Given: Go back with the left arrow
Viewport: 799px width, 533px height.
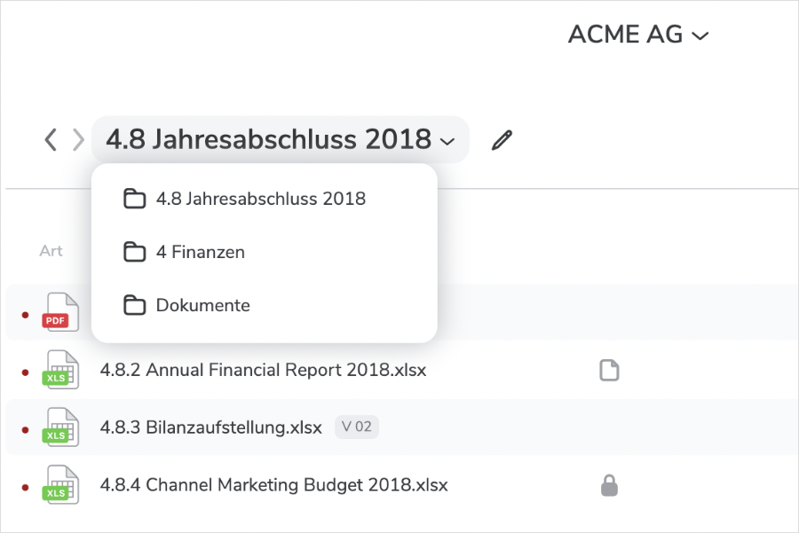Looking at the screenshot, I should coord(51,139).
